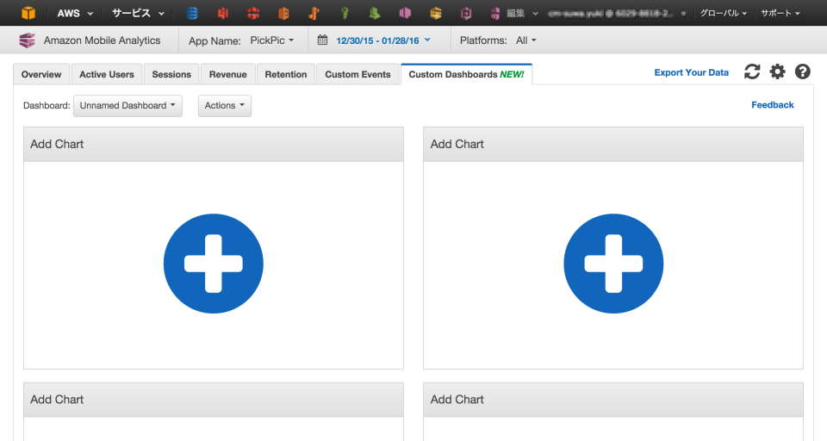Add a chart in the top-right panel

tap(613, 264)
